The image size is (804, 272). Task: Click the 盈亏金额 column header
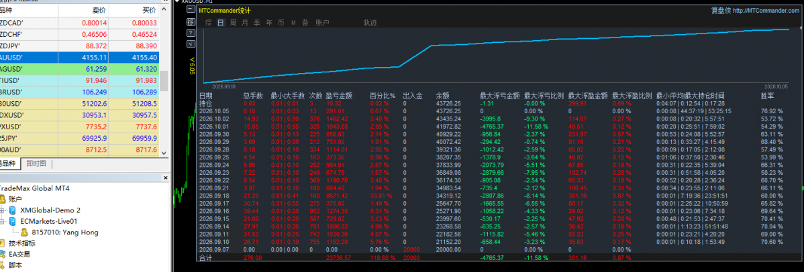pyautogui.click(x=339, y=96)
